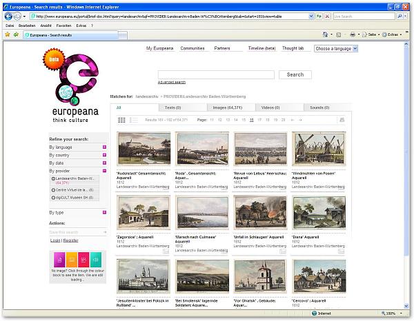Open the Partners link
Image resolution: width=414 pixels, height=321 pixels.
click(222, 48)
